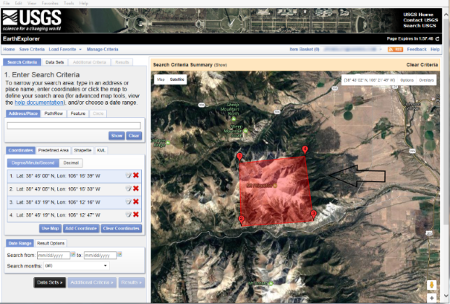Click the Add Coordinate button
Viewport: 450px width, 304px height.
tap(80, 228)
